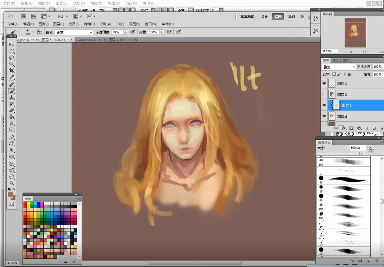Toggle lock transparent pixels

[x=334, y=74]
